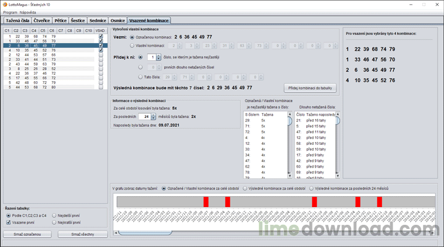Select sorting Podle C1,C2,C3 a C4

click(9, 215)
